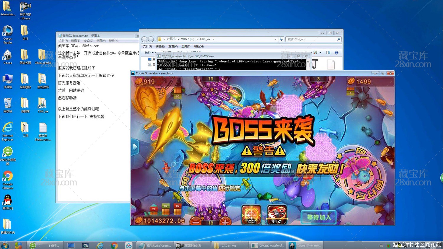This screenshot has width=443, height=249.
Task: Click the WIN7 (C:) breadcrumb in Explorer
Action: (x=188, y=39)
